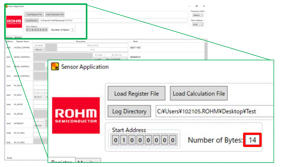The width and height of the screenshot is (284, 167).
Task: Click small window's Number of Bytes field showing 1
Action: (72, 30)
